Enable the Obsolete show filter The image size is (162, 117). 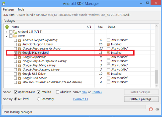[x=58, y=92]
